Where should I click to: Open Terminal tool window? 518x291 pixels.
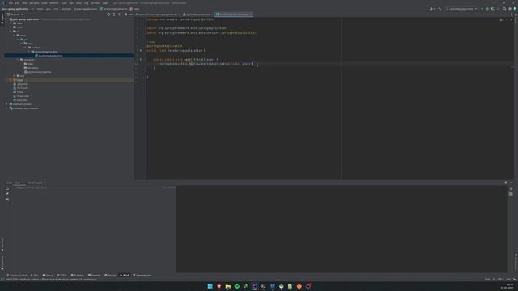(x=94, y=275)
